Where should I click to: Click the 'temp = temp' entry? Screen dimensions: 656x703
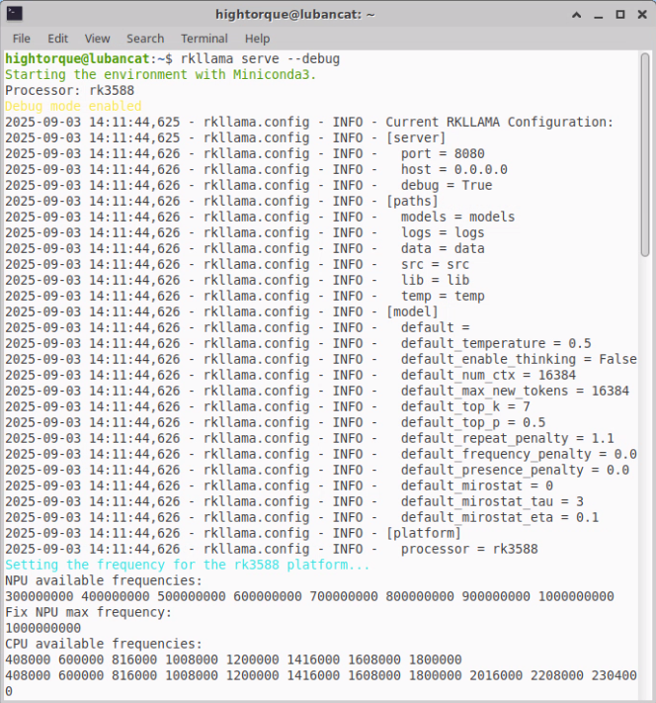click(x=443, y=296)
